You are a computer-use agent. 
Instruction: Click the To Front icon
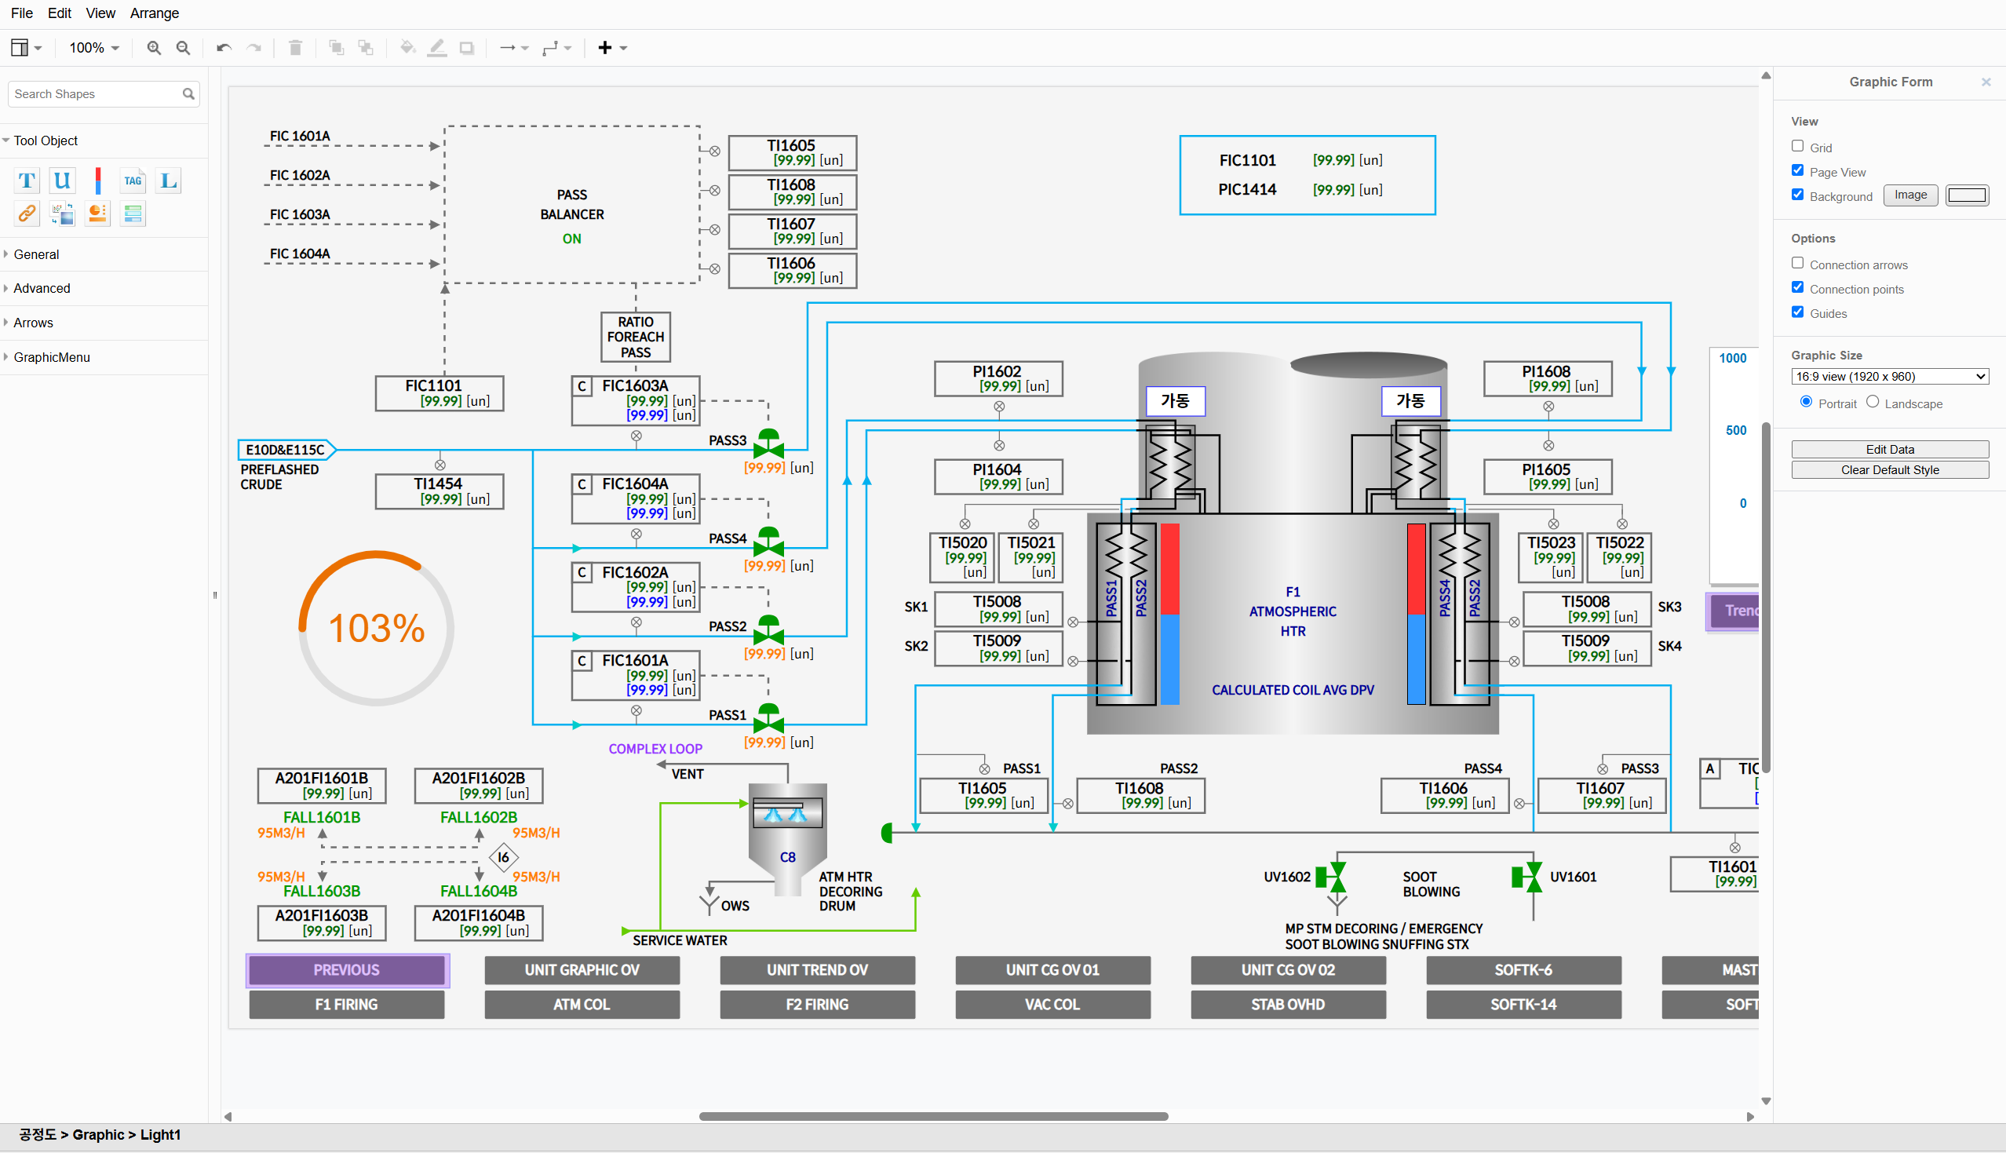(x=337, y=49)
